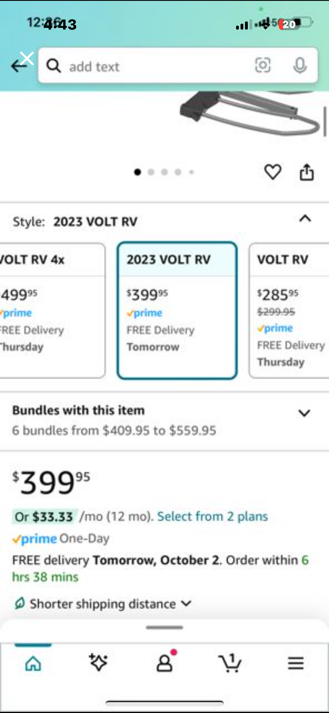Select the 2023 VOLT RV style option

tap(177, 310)
